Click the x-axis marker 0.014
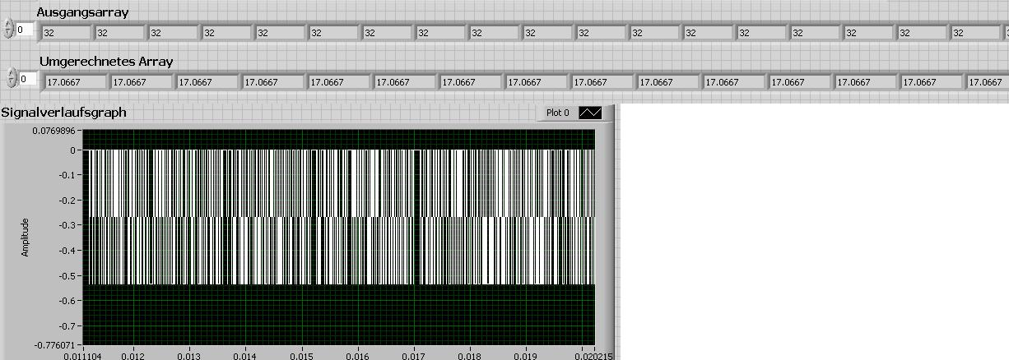Screen dimensions: 1009x360 245,356
